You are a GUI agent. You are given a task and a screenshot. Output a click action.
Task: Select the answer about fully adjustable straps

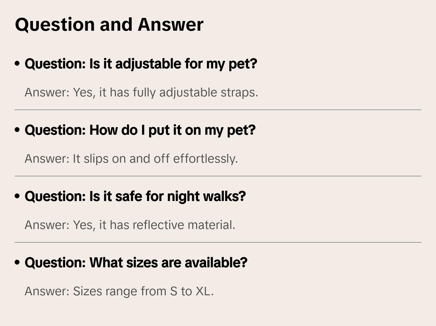click(141, 92)
